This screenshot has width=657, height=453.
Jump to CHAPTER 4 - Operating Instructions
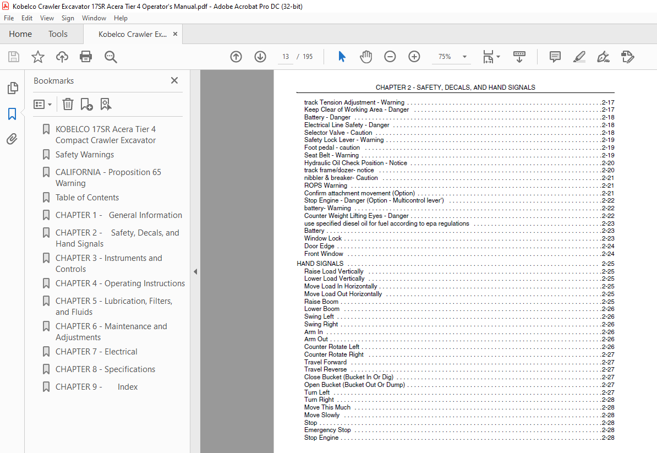[120, 283]
